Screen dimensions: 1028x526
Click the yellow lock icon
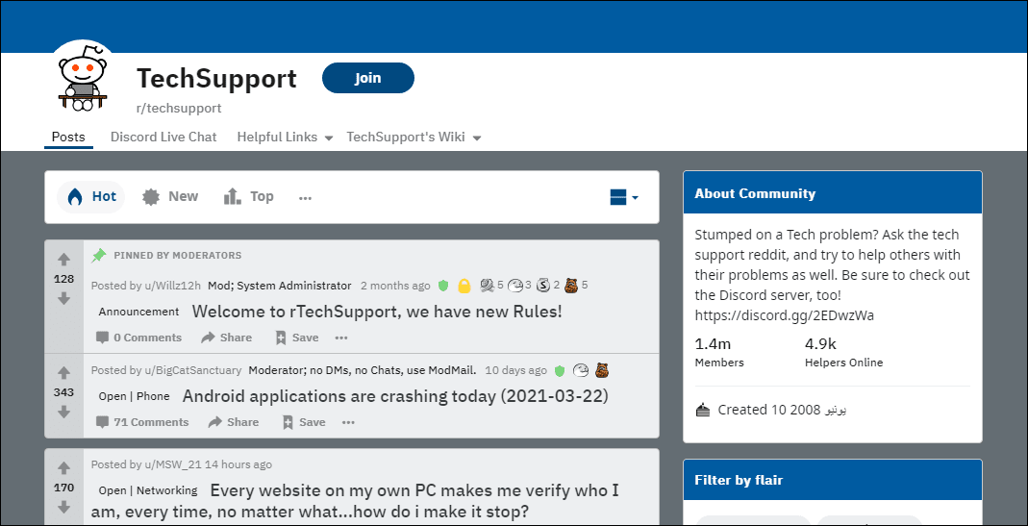coord(464,286)
